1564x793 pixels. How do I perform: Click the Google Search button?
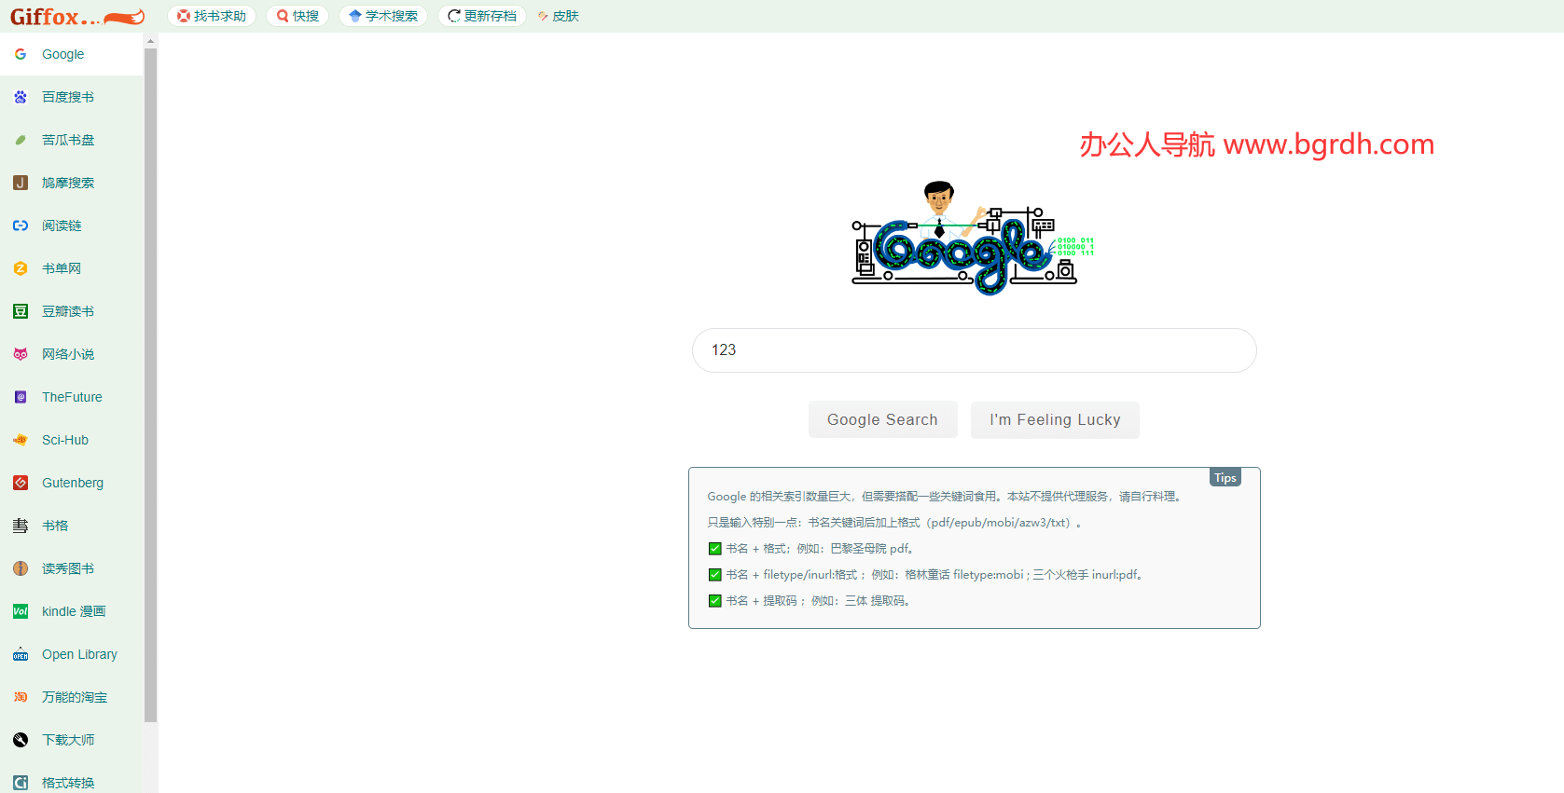(882, 419)
